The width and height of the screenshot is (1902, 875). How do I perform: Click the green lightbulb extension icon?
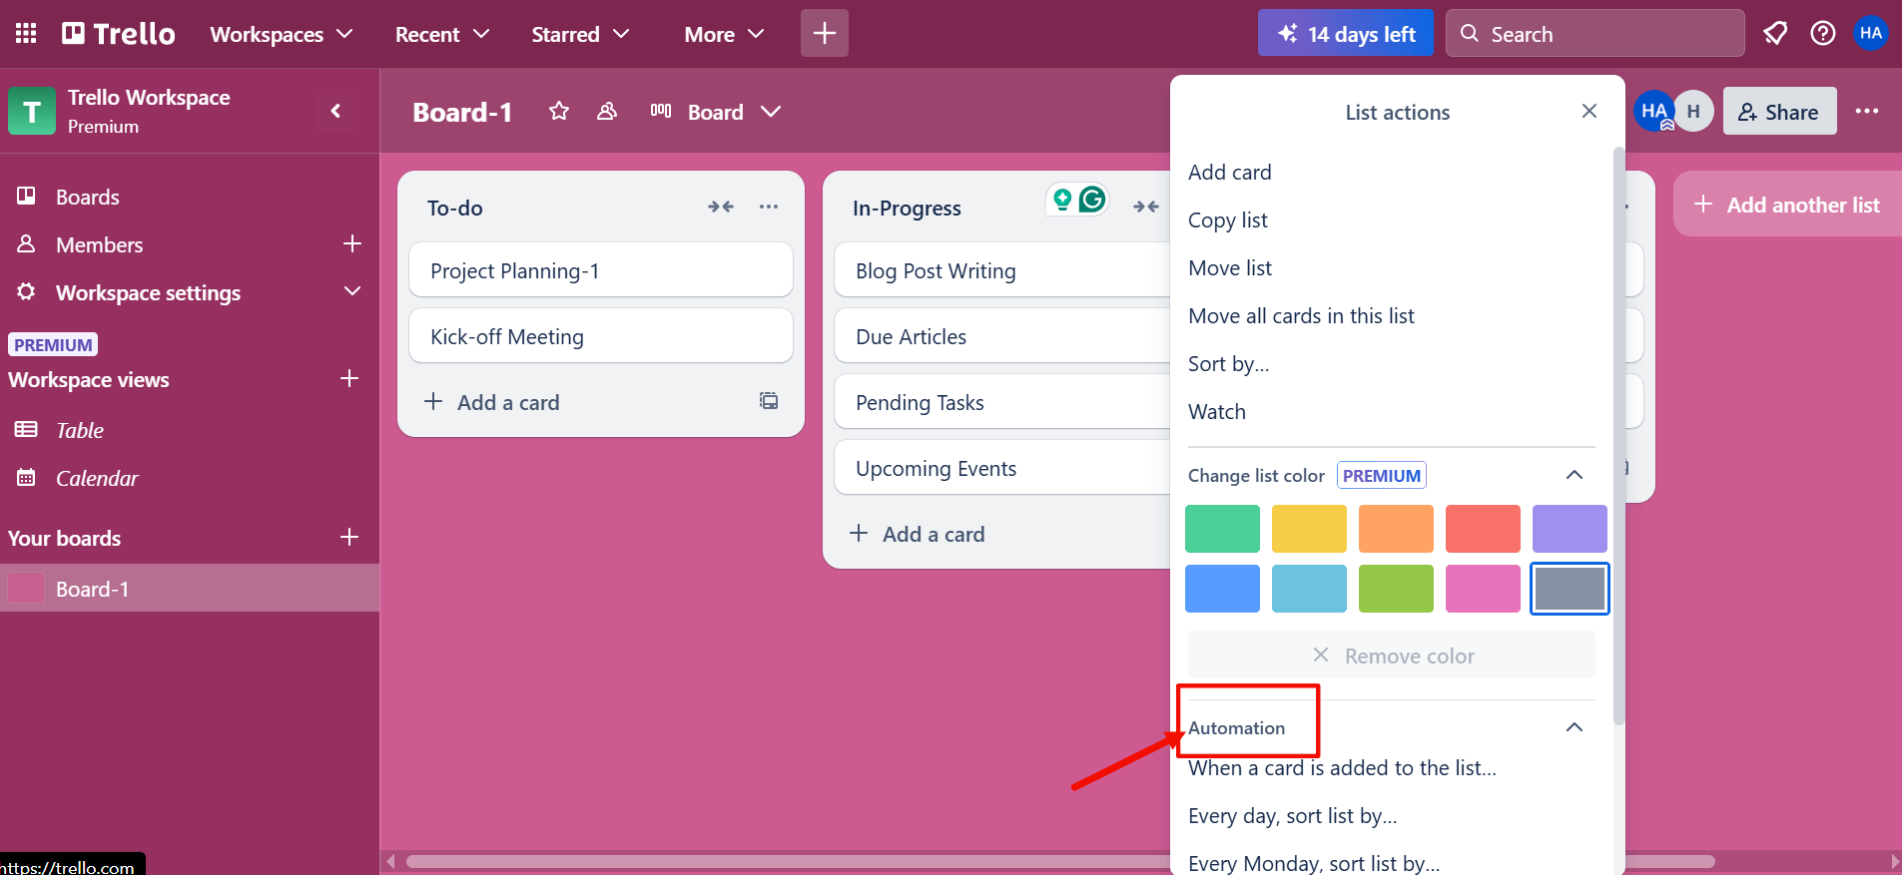pyautogui.click(x=1062, y=200)
